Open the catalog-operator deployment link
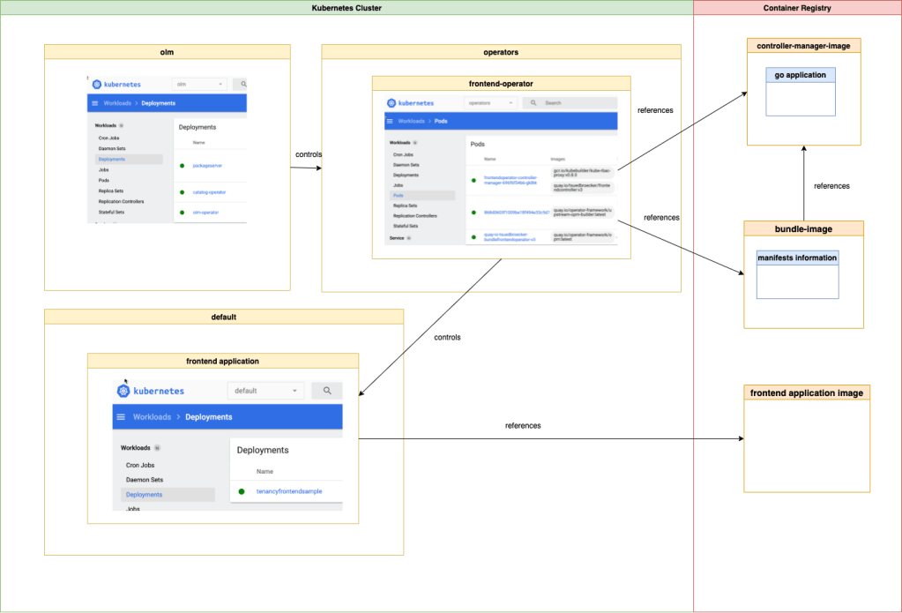Viewport: 902px width, 613px height. pos(210,191)
